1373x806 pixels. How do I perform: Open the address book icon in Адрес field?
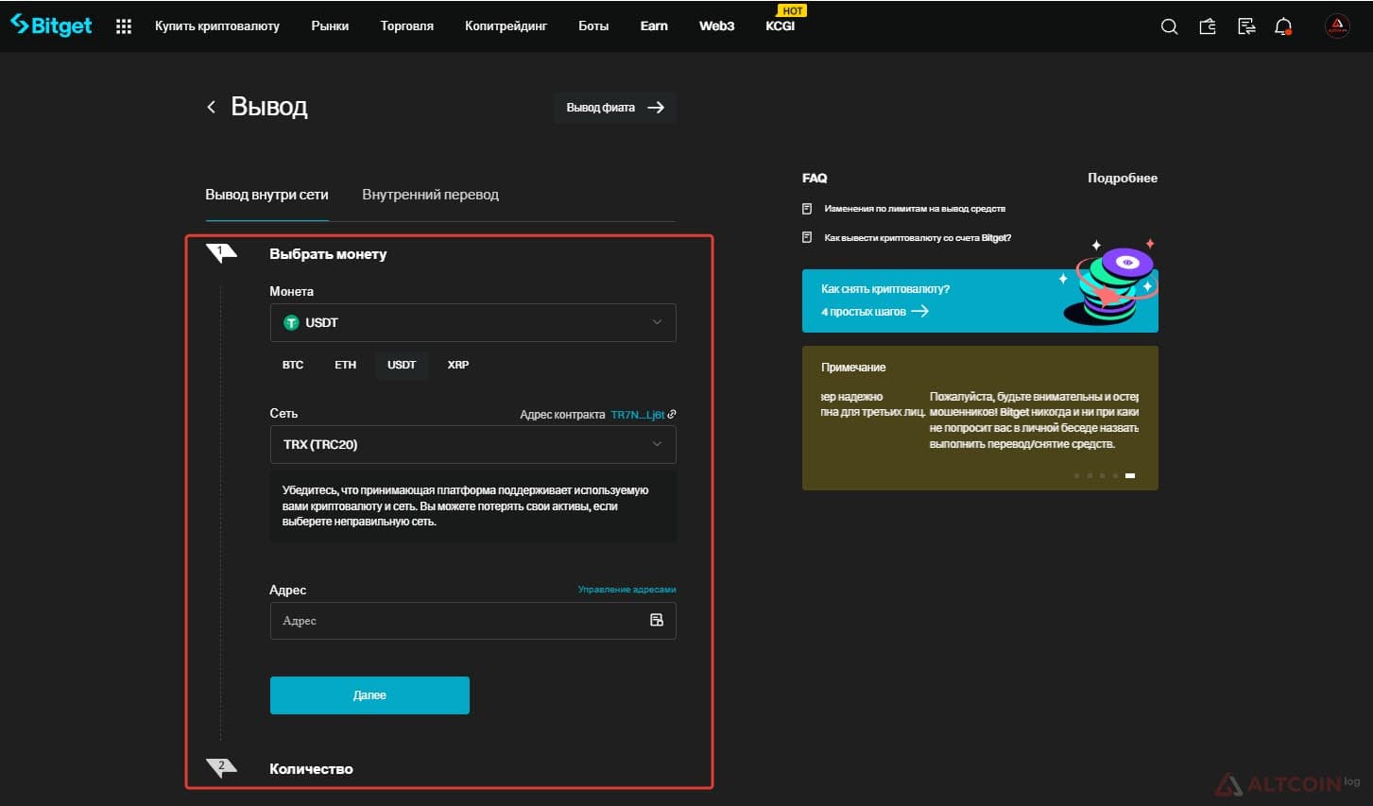657,620
